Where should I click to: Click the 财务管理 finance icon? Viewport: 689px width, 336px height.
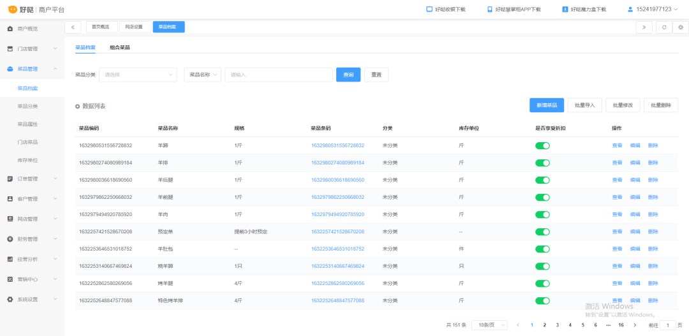[x=10, y=239]
